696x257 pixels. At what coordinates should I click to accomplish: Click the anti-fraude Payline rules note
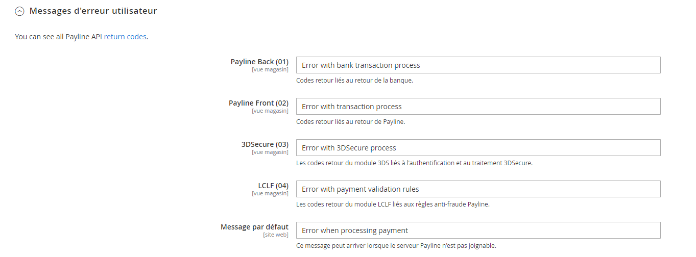(393, 204)
